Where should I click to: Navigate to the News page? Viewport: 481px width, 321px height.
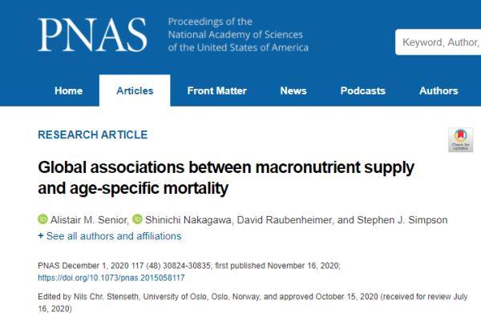point(293,90)
